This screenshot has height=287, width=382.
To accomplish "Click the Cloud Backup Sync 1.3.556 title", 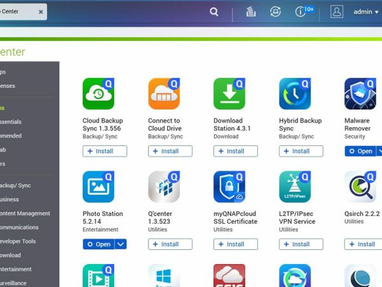I will coord(103,124).
